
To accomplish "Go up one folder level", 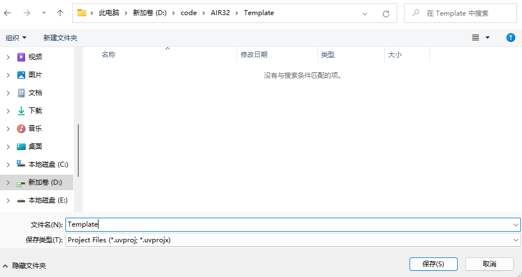I will click(x=60, y=13).
